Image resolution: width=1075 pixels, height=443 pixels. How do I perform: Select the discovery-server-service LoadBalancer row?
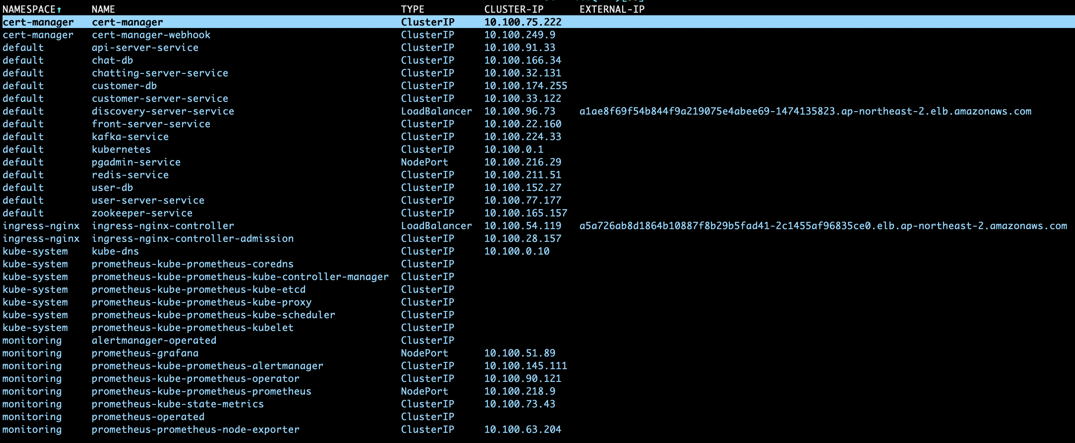pyautogui.click(x=537, y=111)
